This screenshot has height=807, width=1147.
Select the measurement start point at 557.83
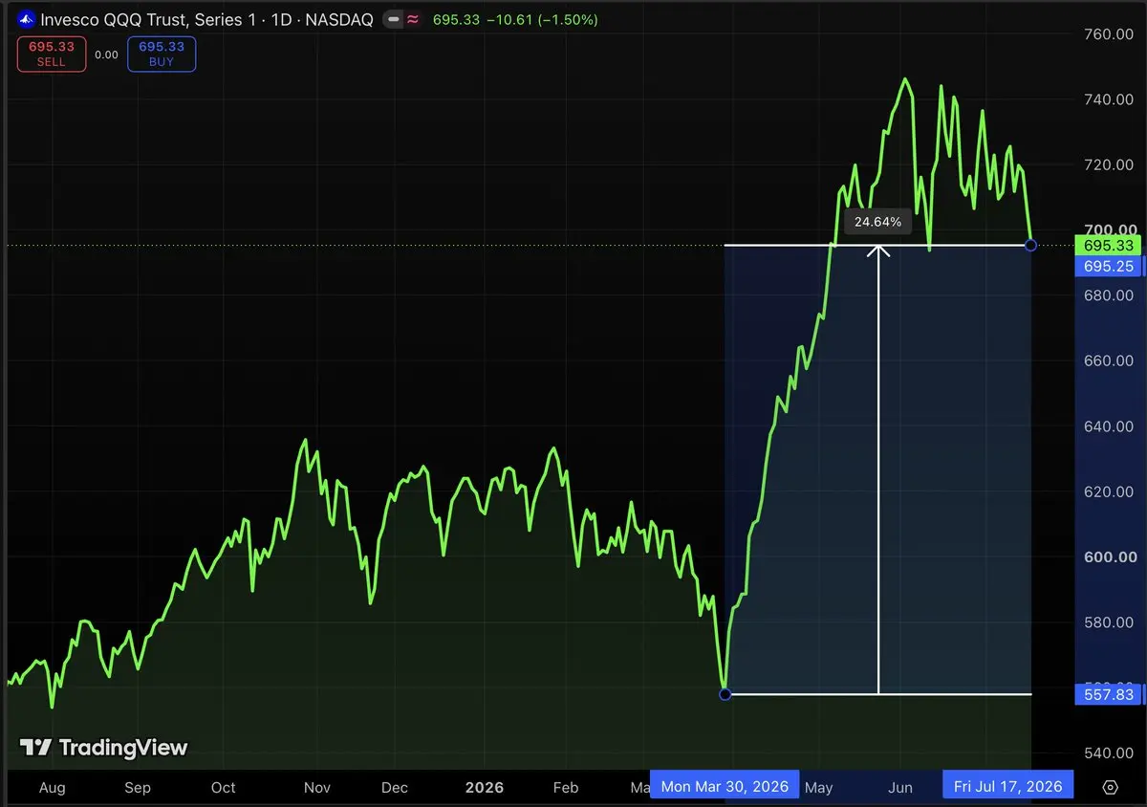[725, 694]
